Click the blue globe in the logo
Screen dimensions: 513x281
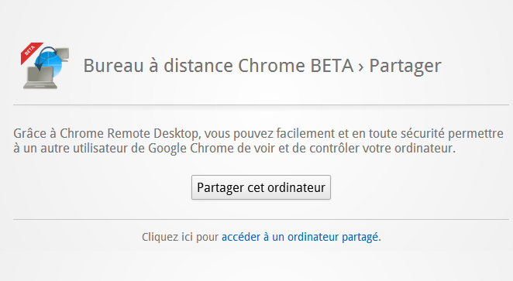tap(50, 63)
